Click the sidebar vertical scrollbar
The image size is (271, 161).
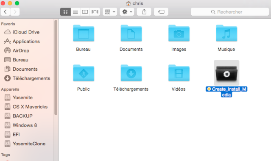tap(56, 67)
